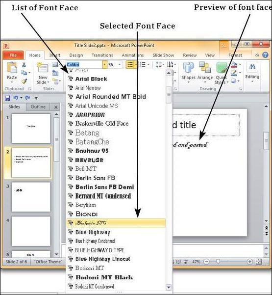Image resolution: width=272 pixels, height=295 pixels.
Task: Open the Editing group dropdown
Action: (252, 81)
